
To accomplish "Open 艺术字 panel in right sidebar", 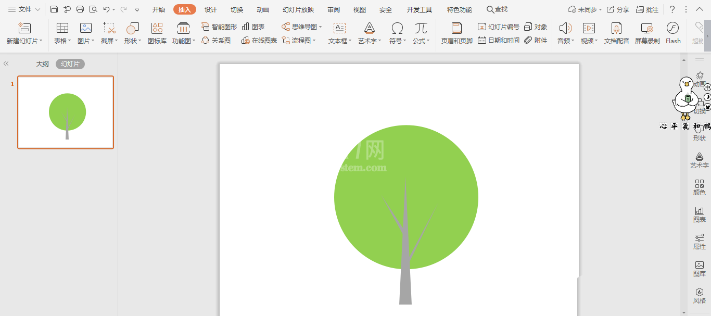I will point(700,160).
